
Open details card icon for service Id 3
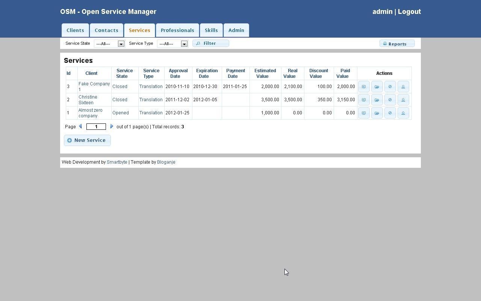(363, 87)
